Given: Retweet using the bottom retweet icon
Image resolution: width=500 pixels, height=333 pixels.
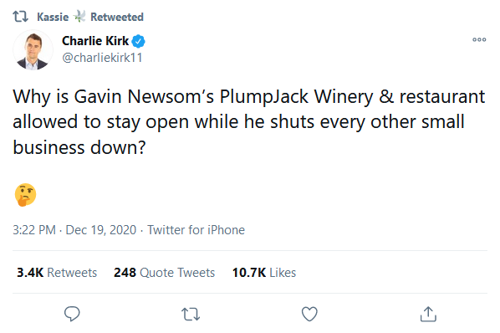Looking at the screenshot, I should point(191,315).
